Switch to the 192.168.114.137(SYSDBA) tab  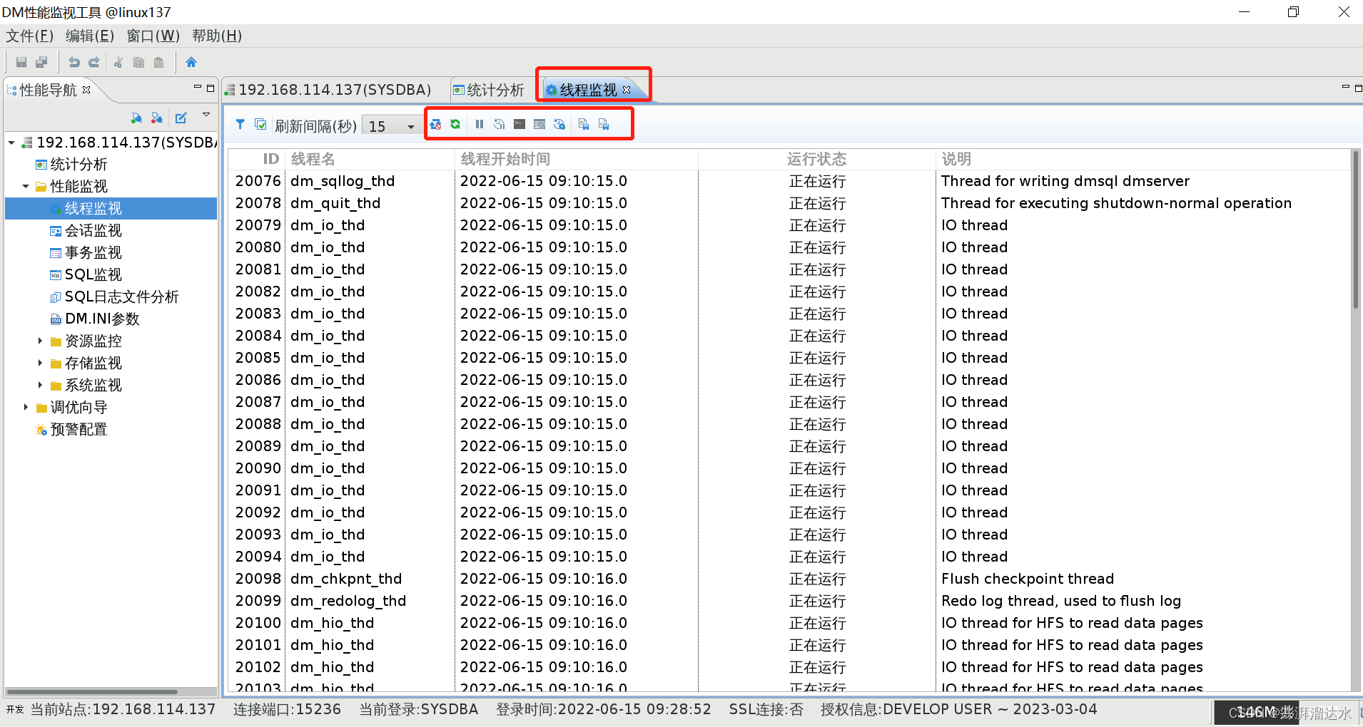328,90
